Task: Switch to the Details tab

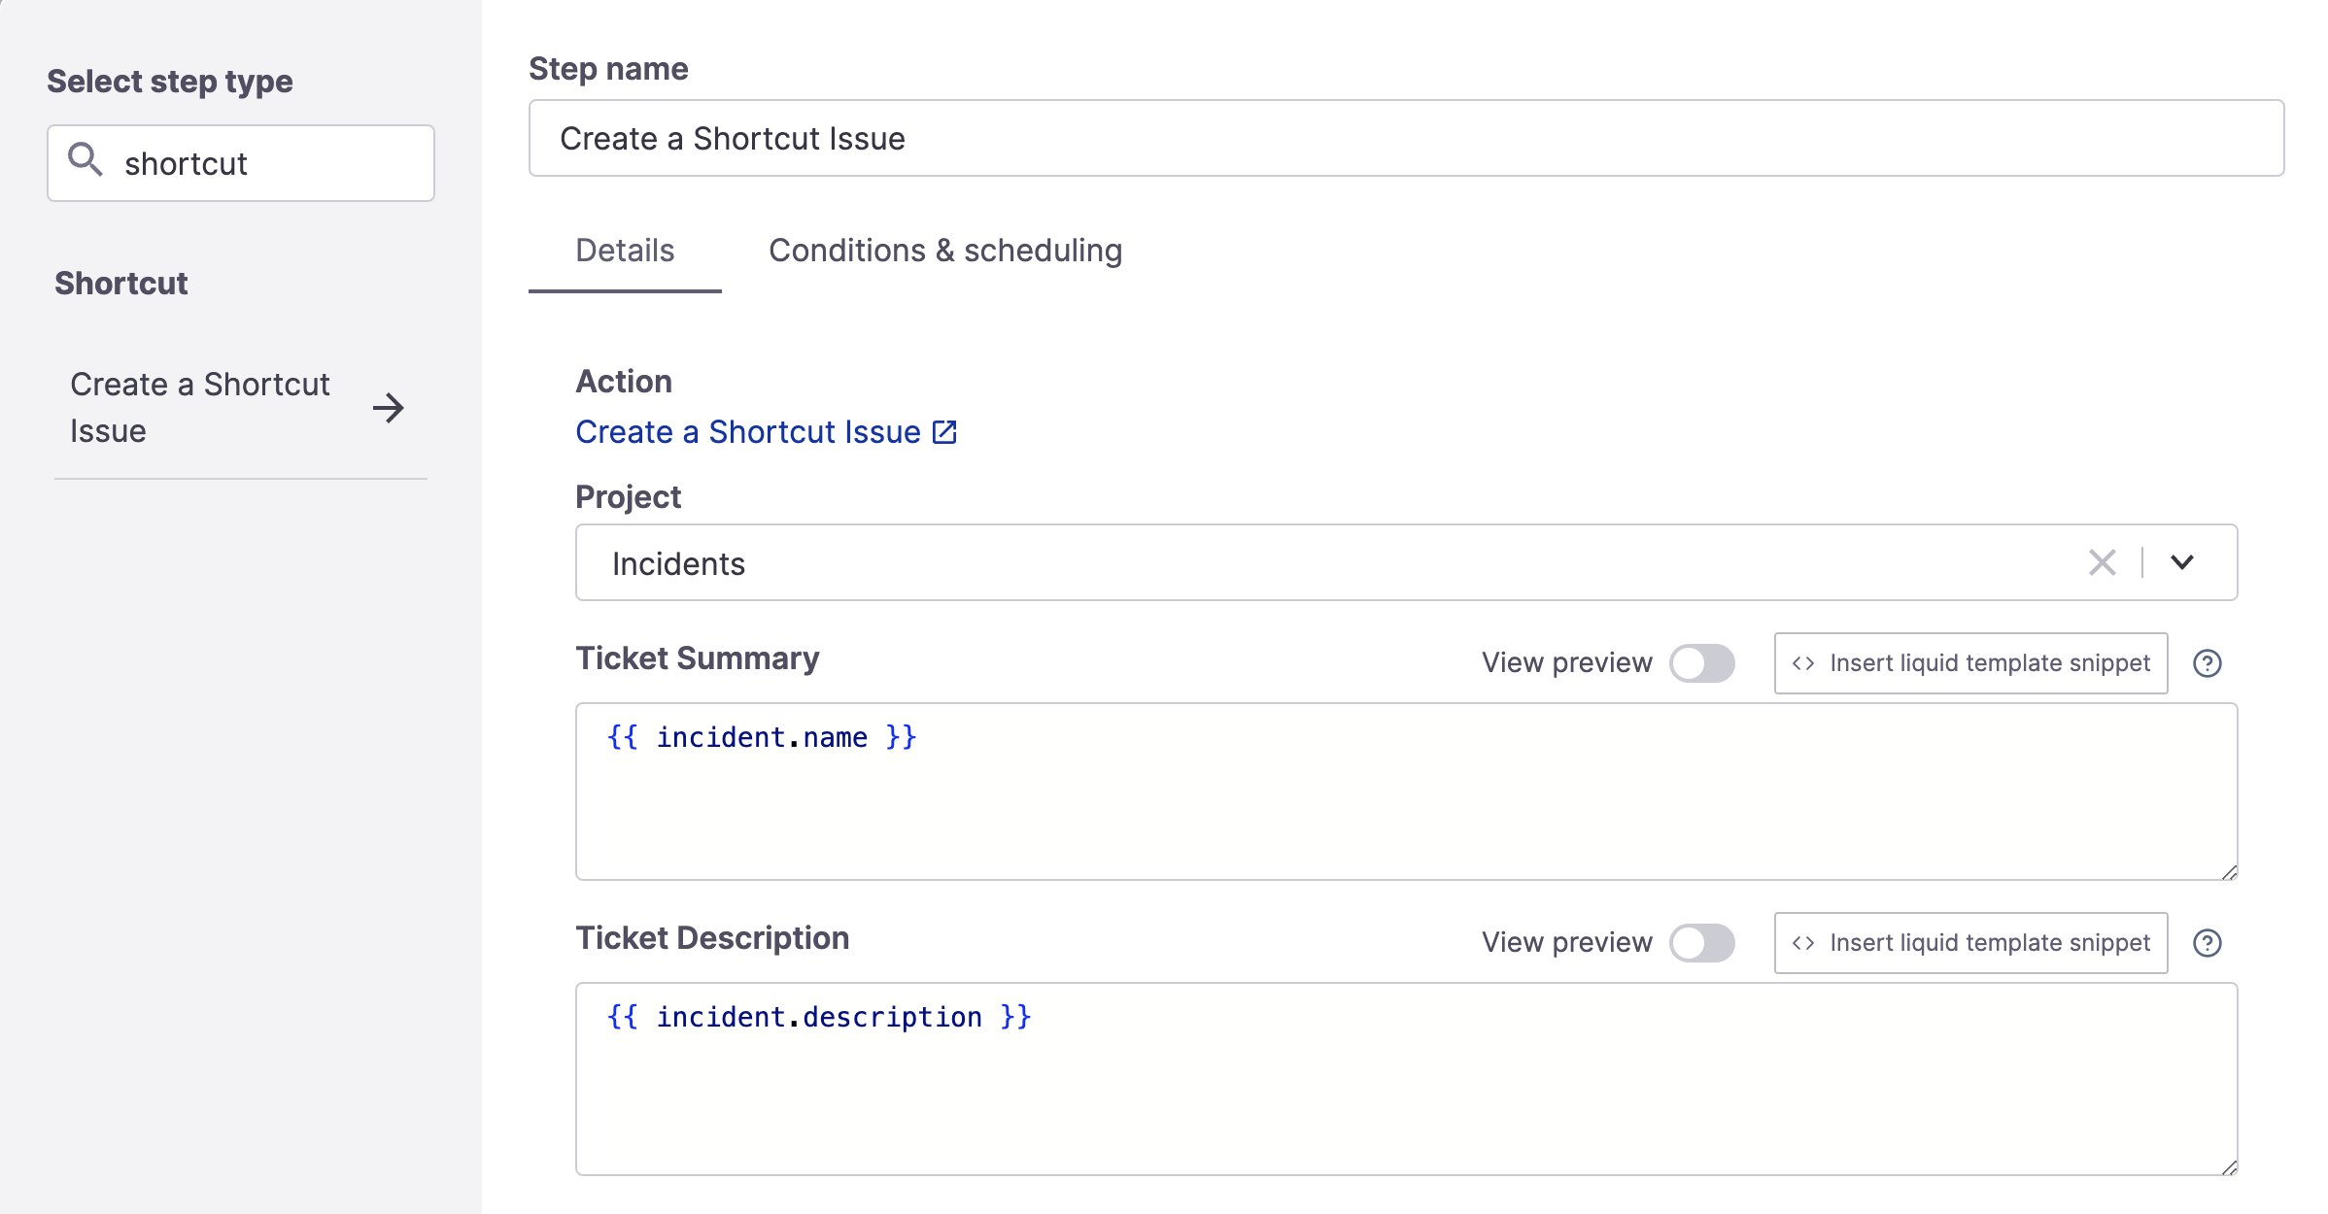Action: (624, 250)
